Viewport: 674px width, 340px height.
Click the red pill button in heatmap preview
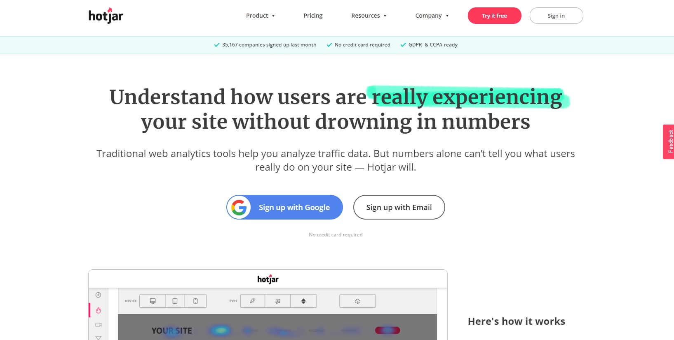[x=387, y=330]
